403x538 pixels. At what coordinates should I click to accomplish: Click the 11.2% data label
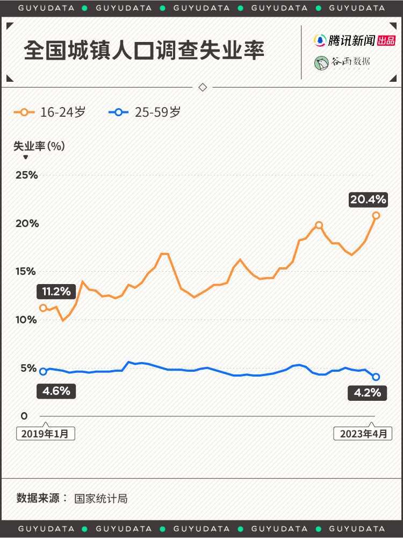pos(56,292)
